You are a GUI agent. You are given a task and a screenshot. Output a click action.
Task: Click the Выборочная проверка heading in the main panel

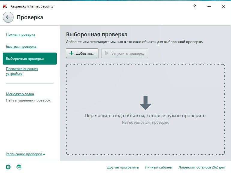tap(97, 35)
